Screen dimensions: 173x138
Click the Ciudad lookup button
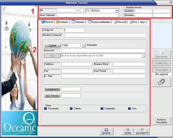coord(52,45)
